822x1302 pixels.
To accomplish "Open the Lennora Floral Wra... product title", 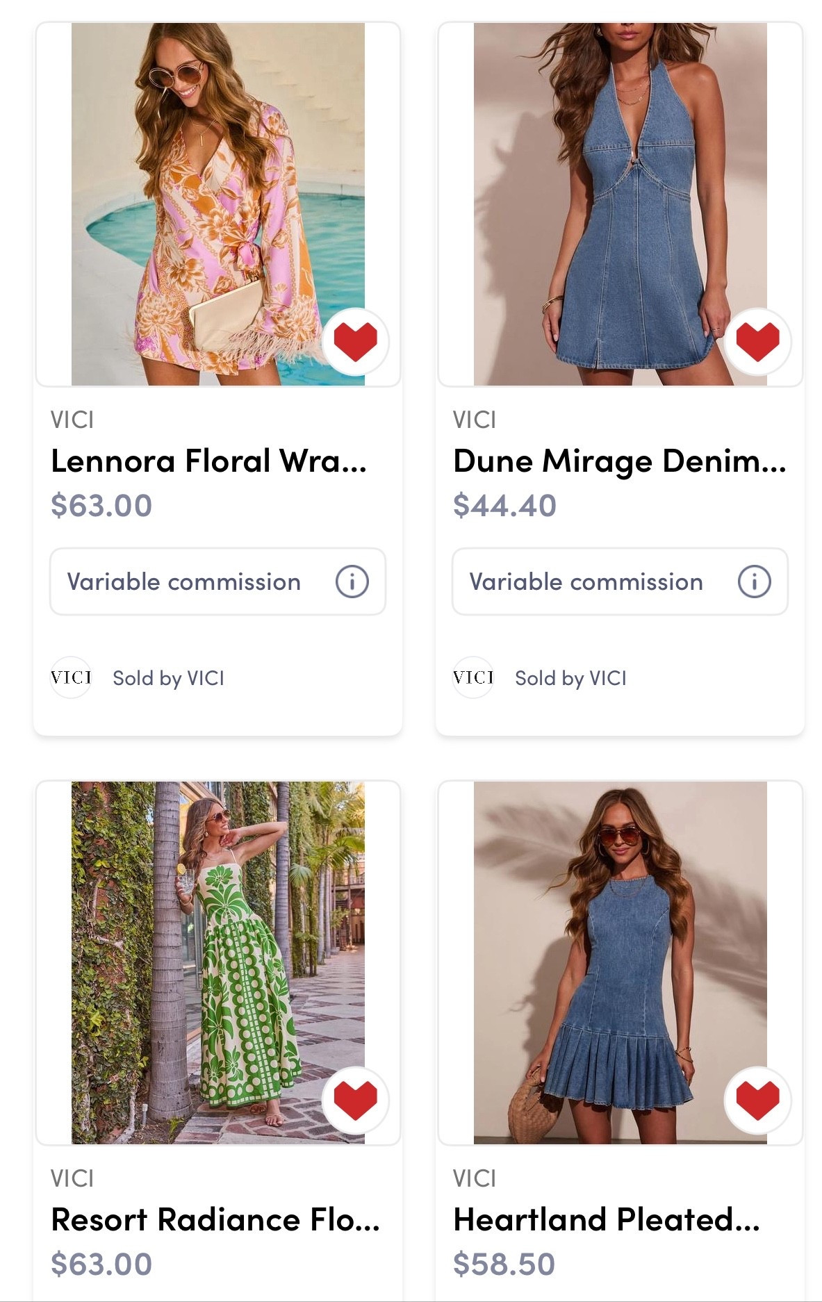I will coord(208,461).
